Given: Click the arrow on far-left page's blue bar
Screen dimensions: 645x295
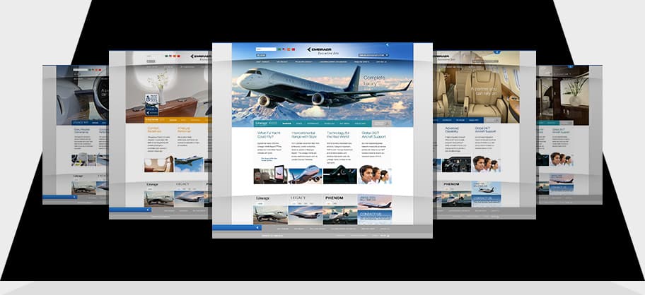Looking at the screenshot, I should [74, 197].
